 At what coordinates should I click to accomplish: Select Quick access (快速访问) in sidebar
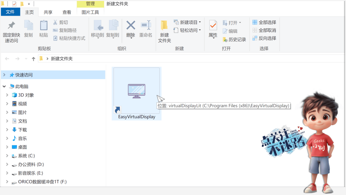coord(53,75)
